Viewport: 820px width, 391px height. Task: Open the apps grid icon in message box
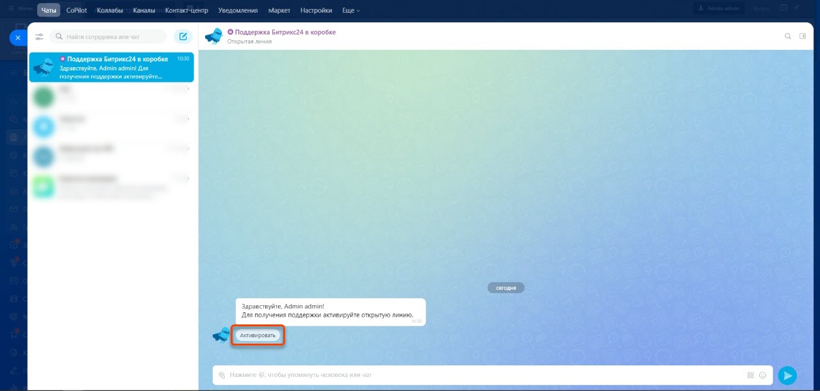(x=750, y=375)
